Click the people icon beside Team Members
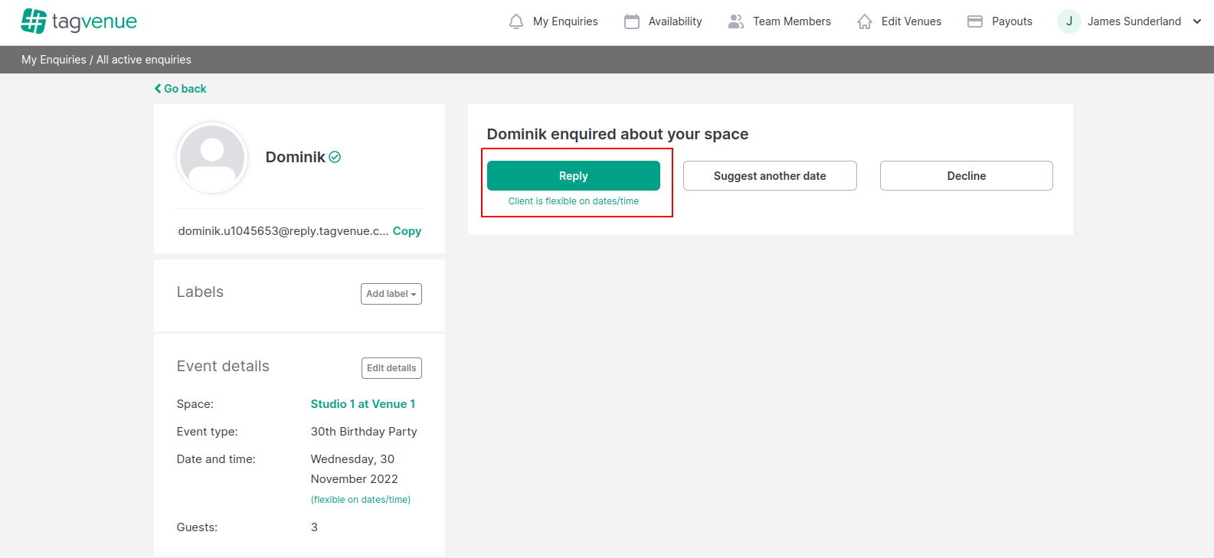 point(736,21)
